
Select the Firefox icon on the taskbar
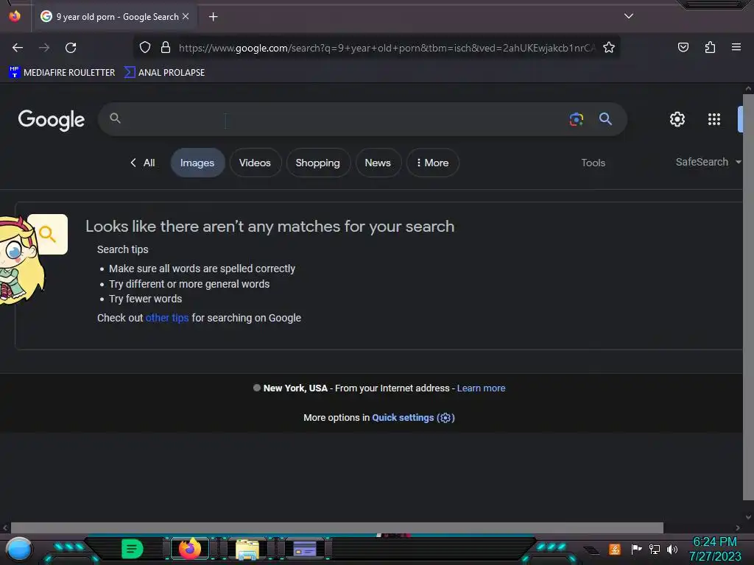189,549
